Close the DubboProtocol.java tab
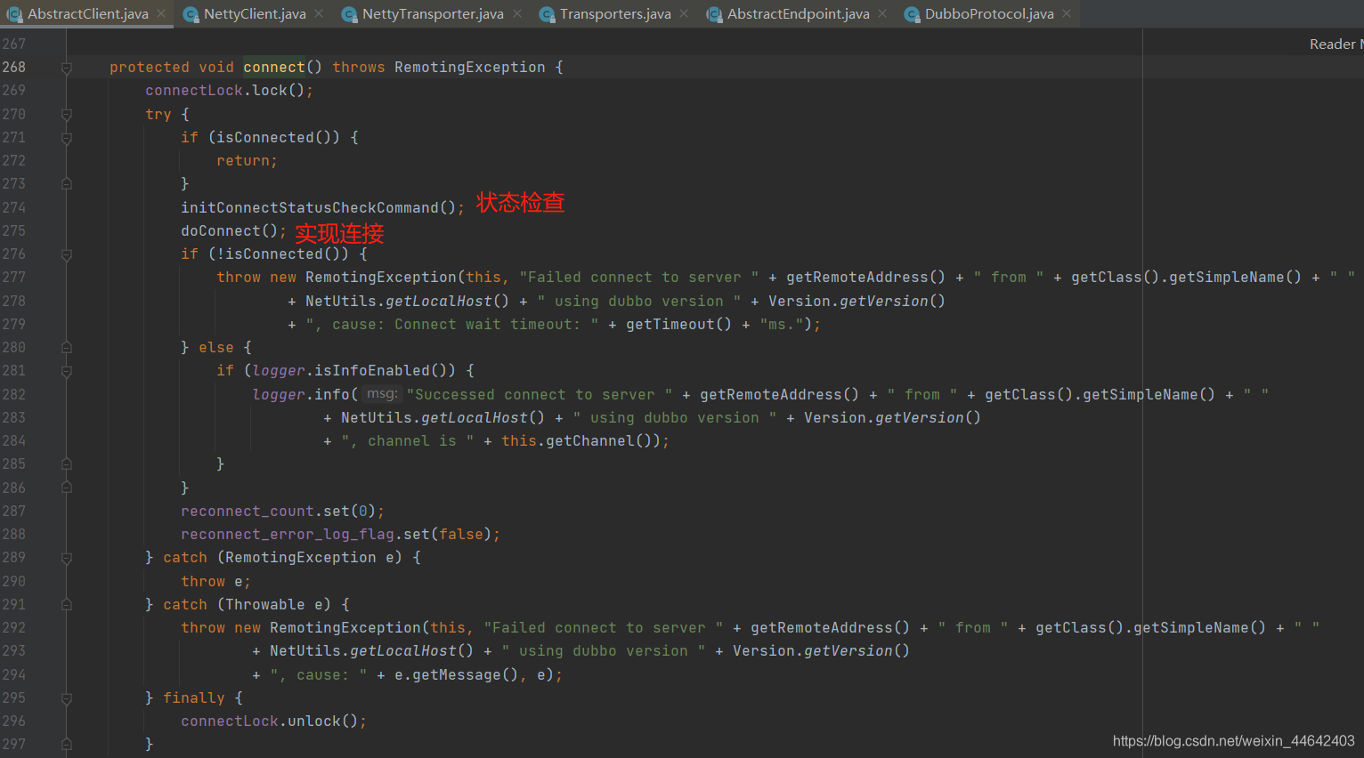Viewport: 1364px width, 758px height. pyautogui.click(x=1067, y=14)
